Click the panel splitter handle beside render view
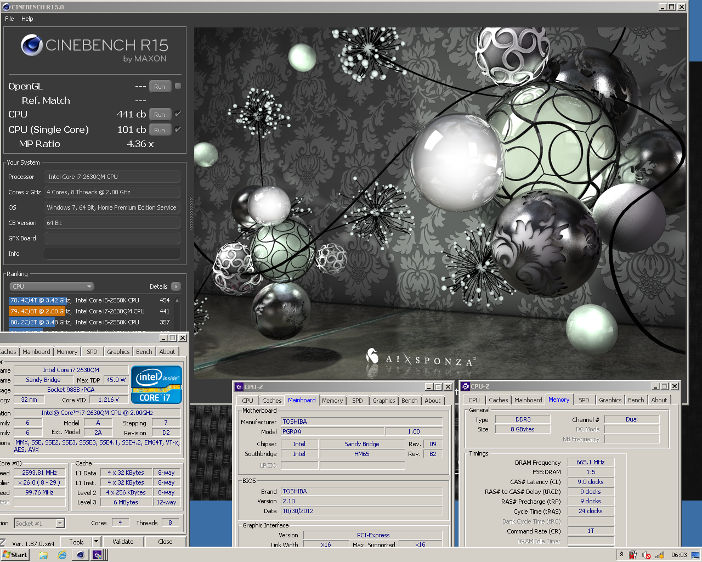The height and width of the screenshot is (562, 702). point(191,214)
